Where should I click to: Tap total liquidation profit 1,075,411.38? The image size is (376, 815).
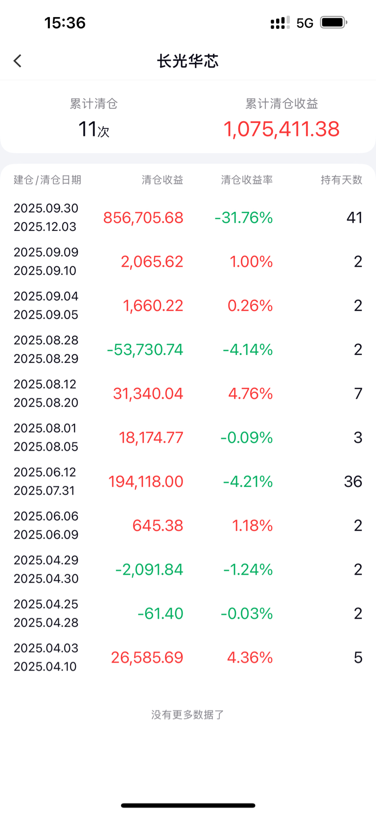coord(281,129)
